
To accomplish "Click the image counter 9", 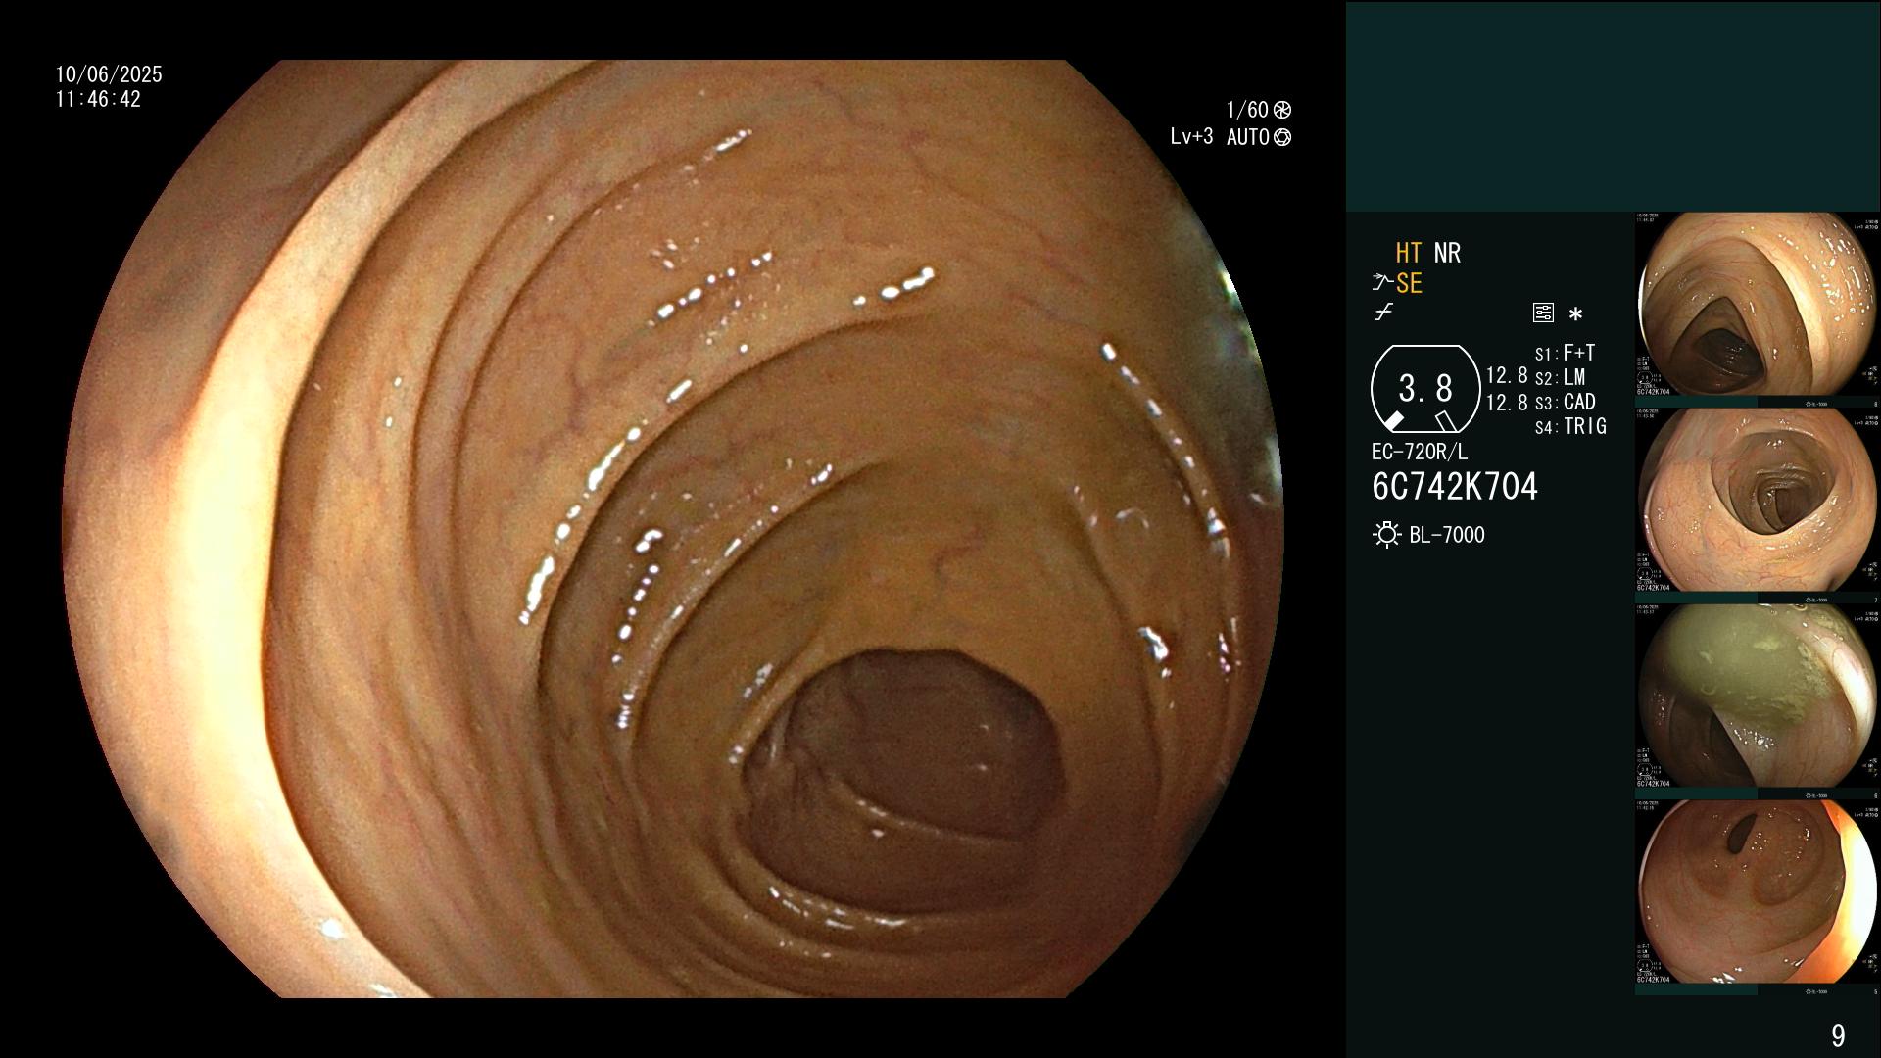I will pos(1838,1035).
